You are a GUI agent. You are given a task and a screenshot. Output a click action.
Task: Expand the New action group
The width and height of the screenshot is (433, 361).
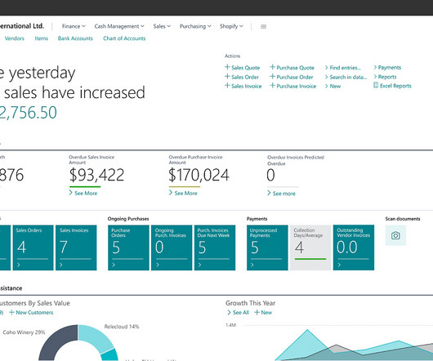[333, 86]
